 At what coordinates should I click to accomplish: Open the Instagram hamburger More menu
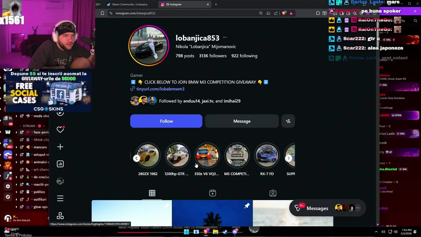click(x=60, y=198)
